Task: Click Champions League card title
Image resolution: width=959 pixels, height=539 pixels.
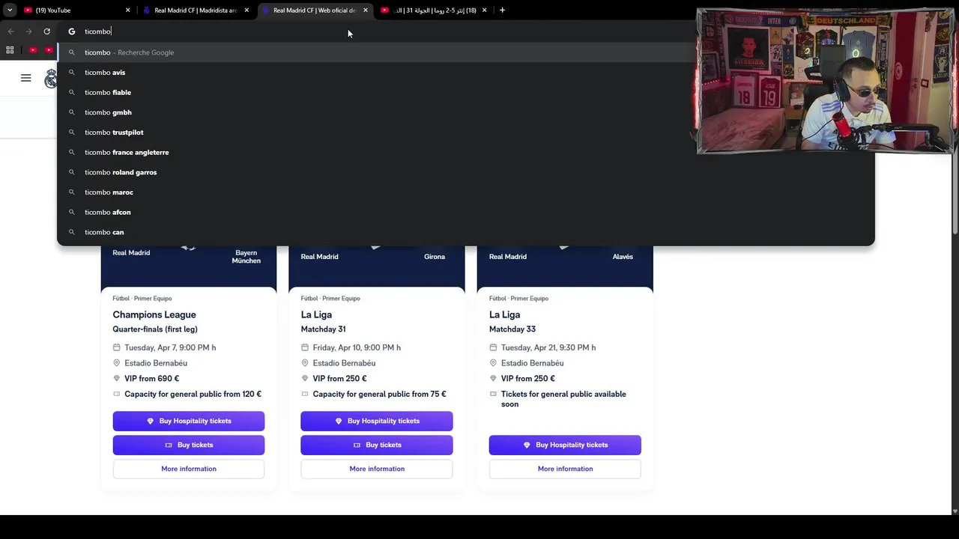Action: [x=154, y=314]
